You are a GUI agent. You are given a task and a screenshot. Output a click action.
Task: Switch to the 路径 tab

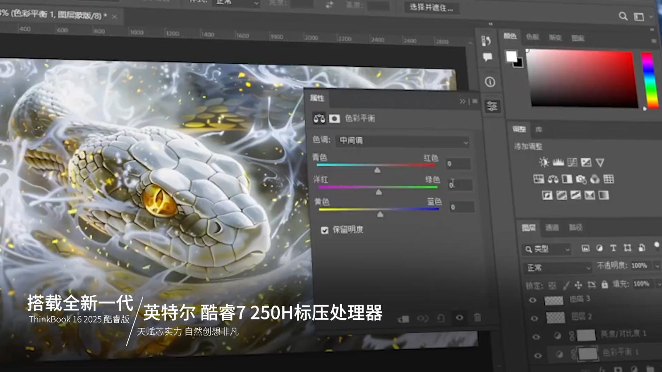point(575,227)
